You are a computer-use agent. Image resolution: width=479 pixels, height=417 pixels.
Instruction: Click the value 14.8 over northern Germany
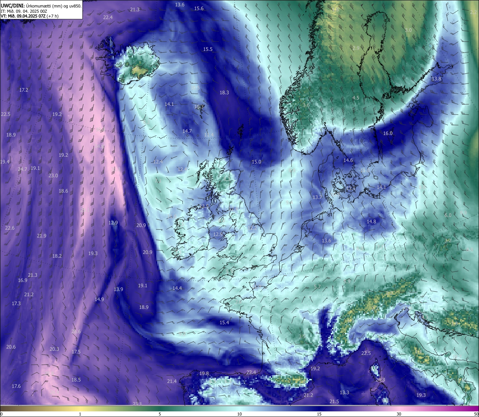click(x=371, y=221)
